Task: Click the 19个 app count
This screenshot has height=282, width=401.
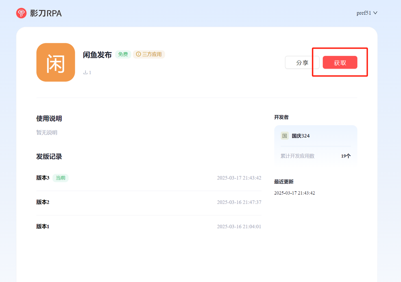Action: tap(346, 156)
